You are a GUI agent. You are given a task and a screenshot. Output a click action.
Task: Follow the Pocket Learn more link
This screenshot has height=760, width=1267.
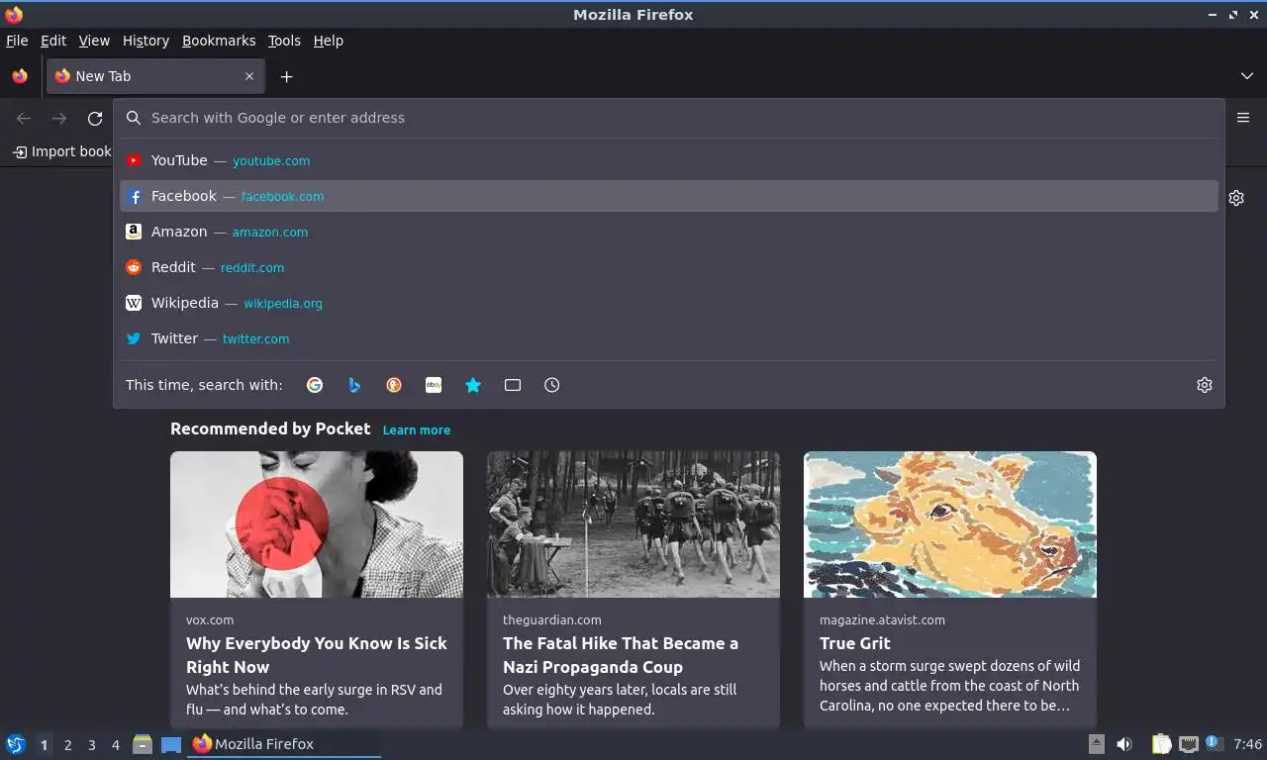point(417,430)
